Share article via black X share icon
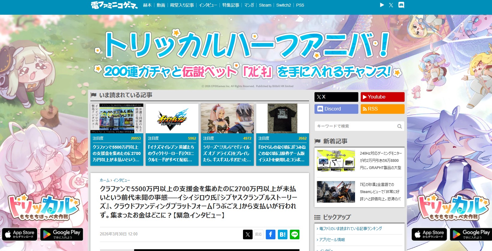 click(248, 234)
